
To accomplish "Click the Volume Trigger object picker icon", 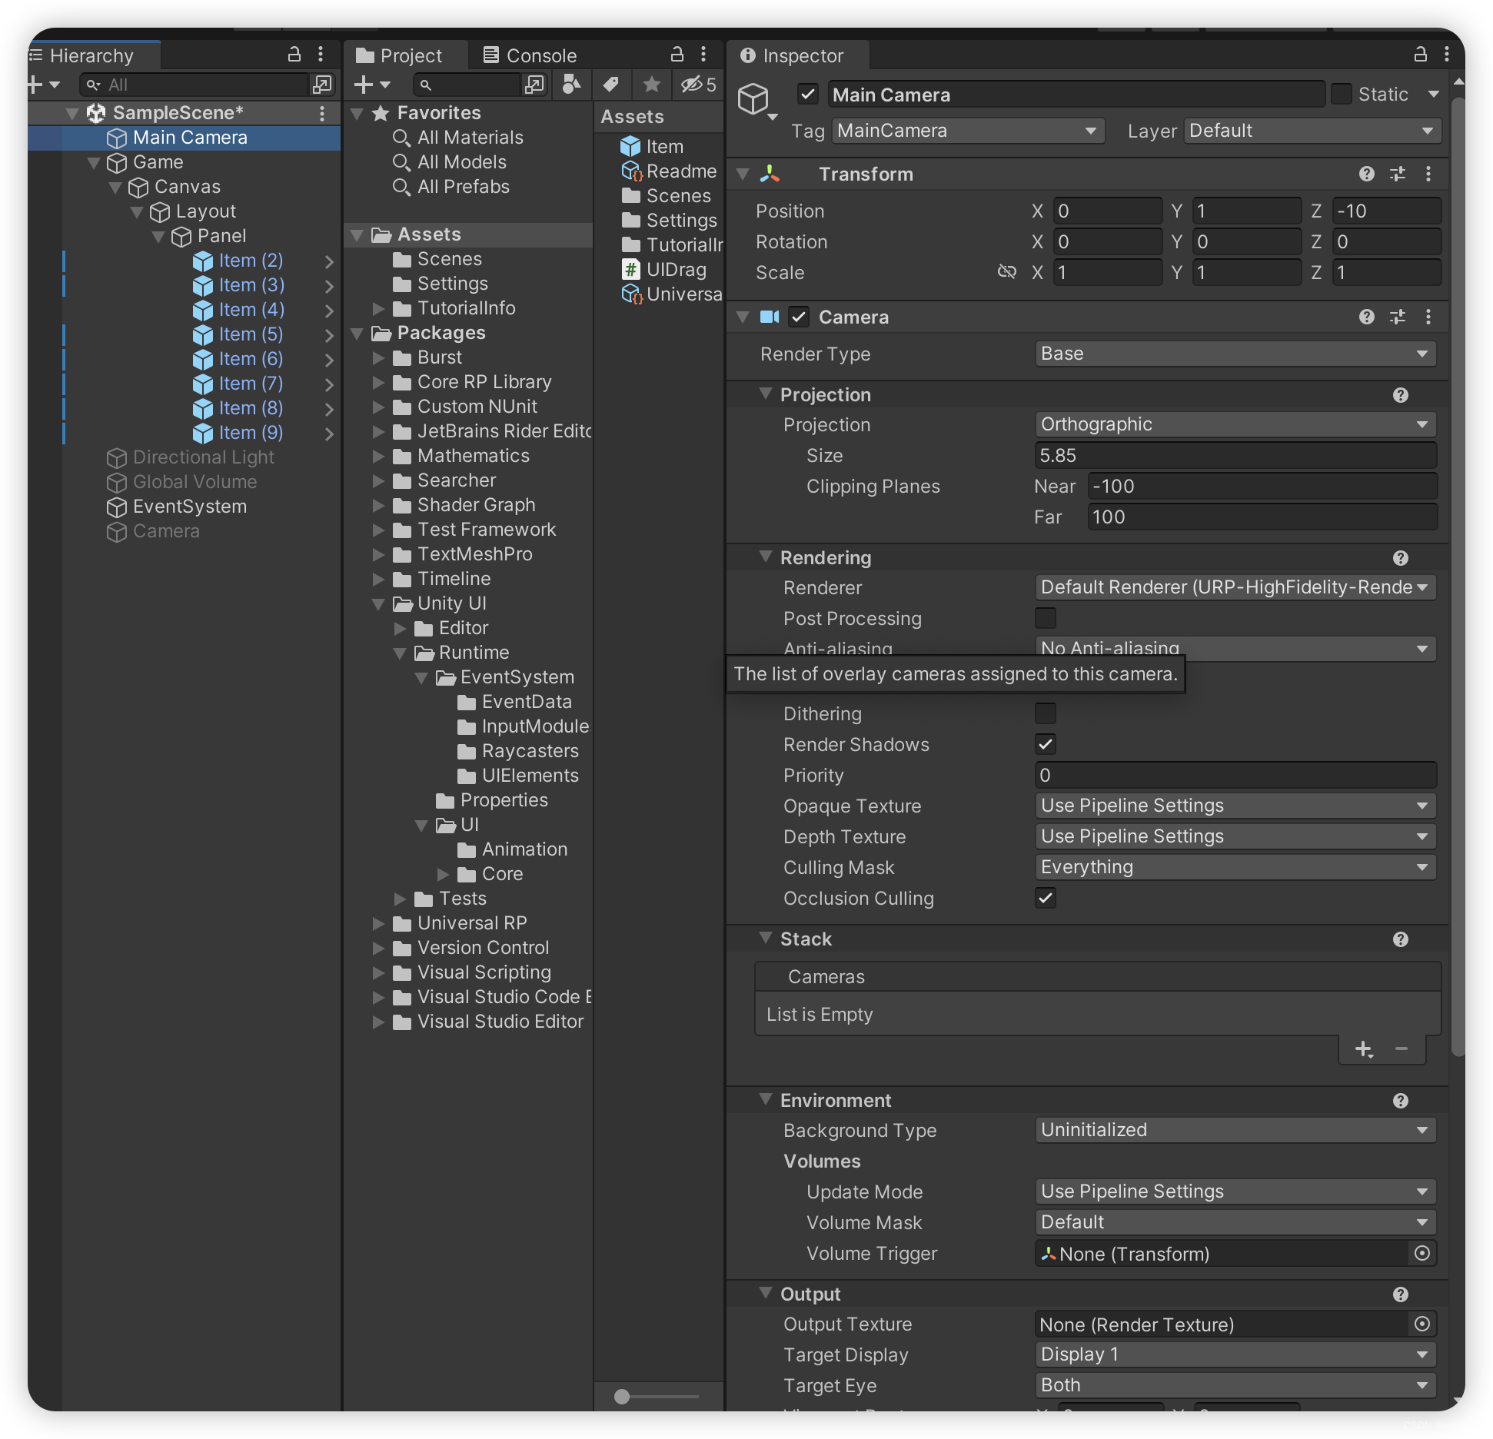I will (1422, 1254).
